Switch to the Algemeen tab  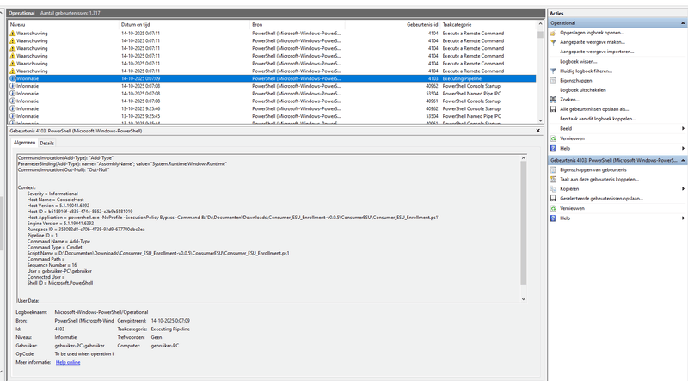click(24, 143)
